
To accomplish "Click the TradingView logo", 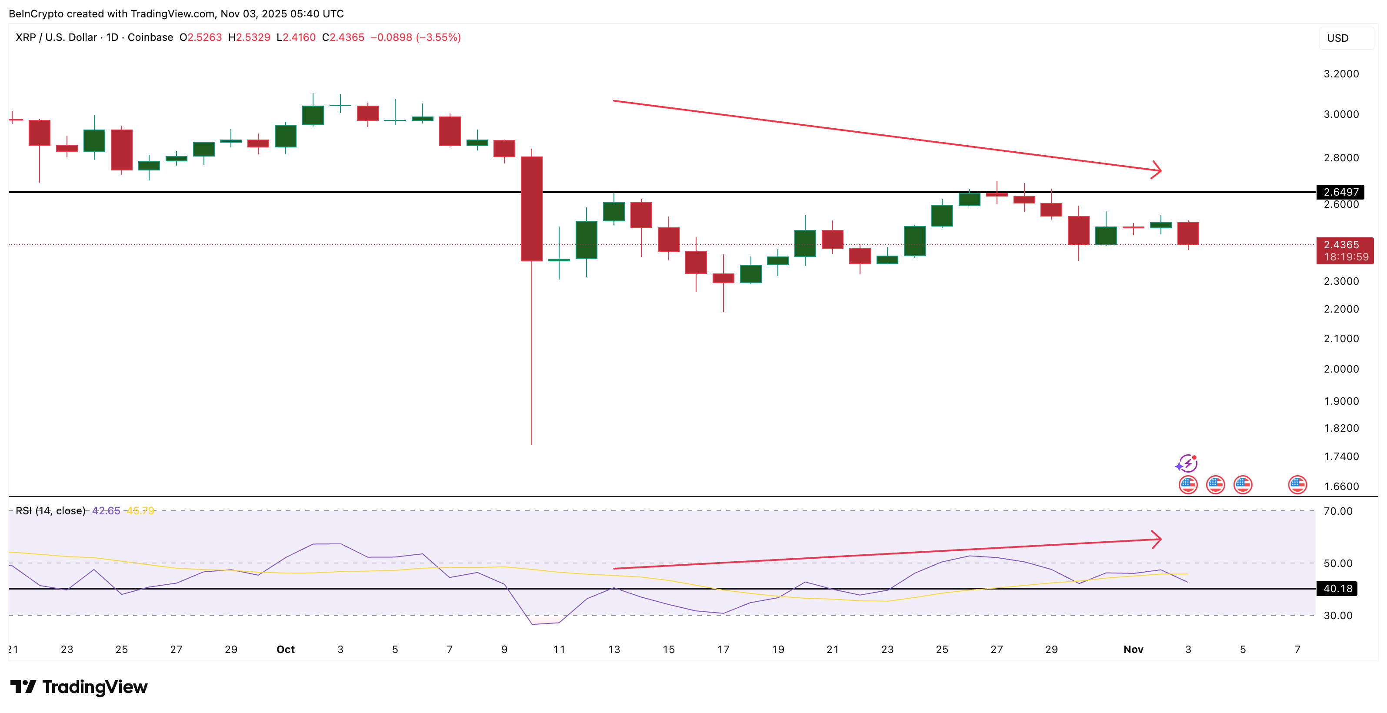I will pyautogui.click(x=80, y=686).
